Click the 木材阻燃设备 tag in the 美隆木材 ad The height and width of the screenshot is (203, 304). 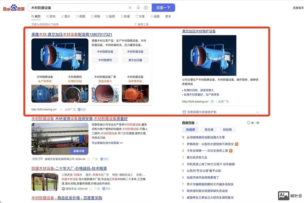coord(105,52)
